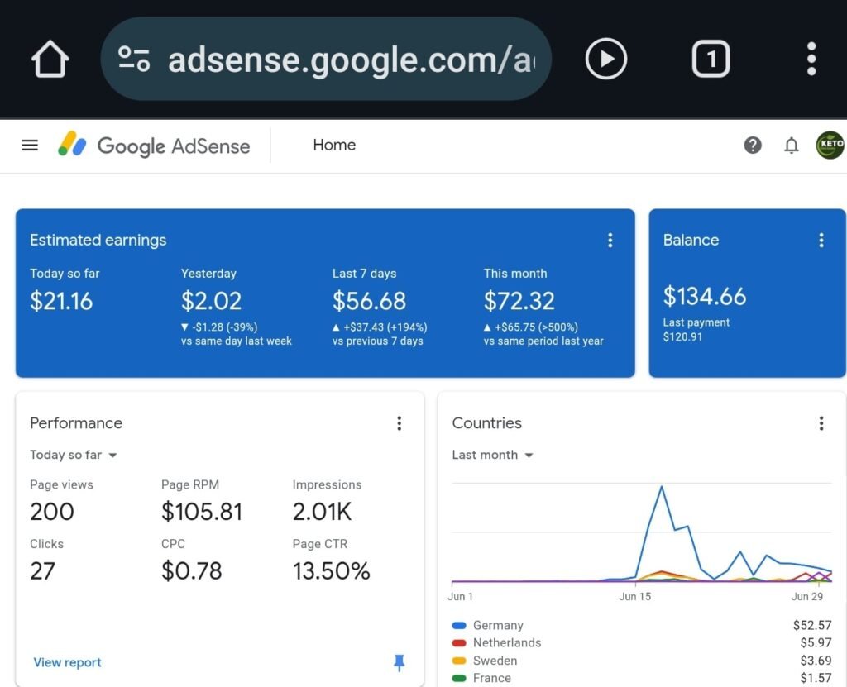This screenshot has width=847, height=687.
Task: Click the Jun 1 chart axis label
Action: click(460, 597)
